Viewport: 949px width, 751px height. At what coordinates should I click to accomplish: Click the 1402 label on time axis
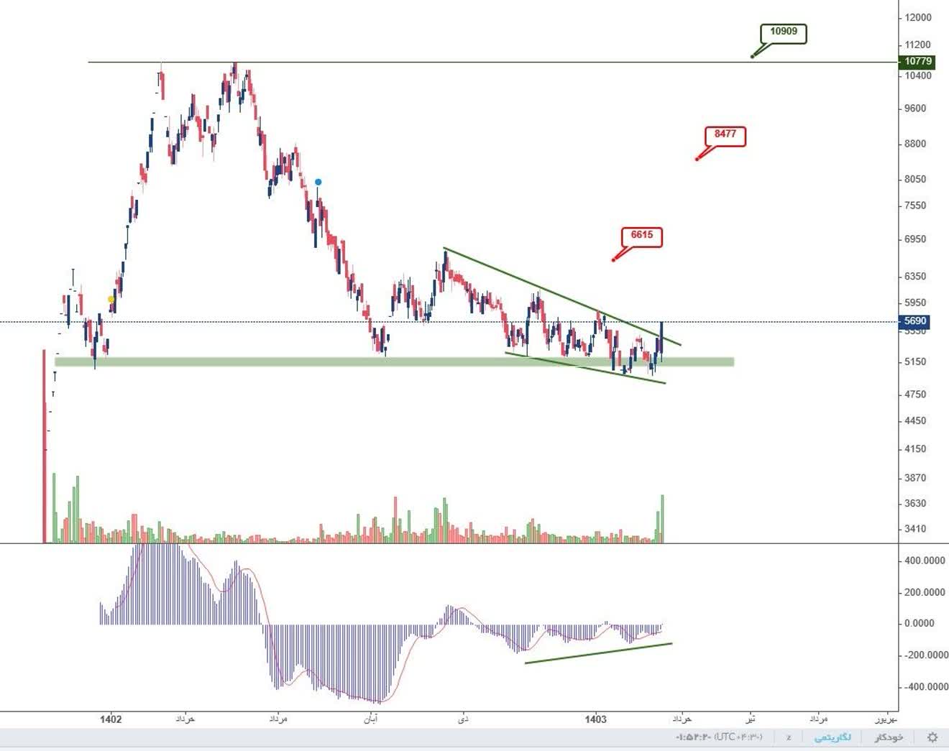pyautogui.click(x=111, y=719)
